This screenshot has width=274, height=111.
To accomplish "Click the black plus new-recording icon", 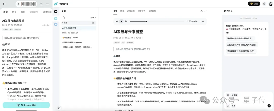I will tap(56, 11).
